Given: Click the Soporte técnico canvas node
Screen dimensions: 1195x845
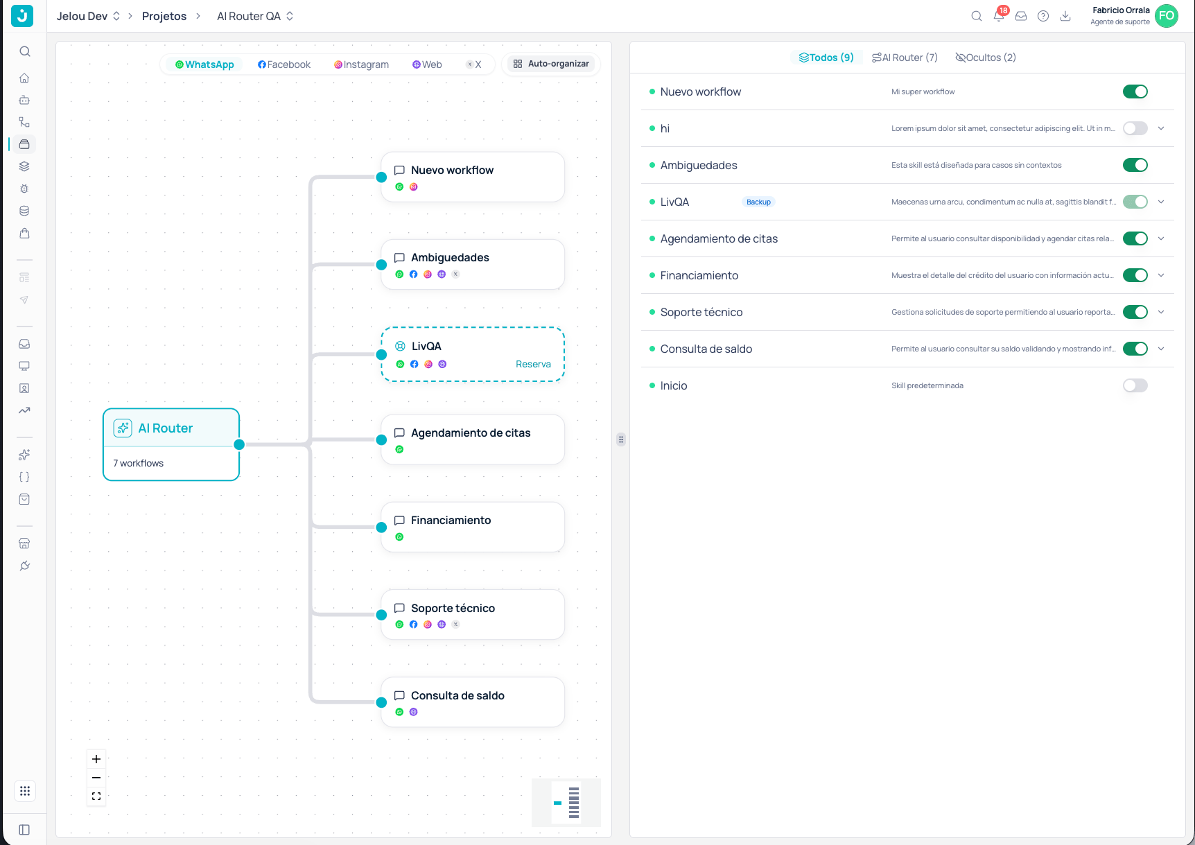Looking at the screenshot, I should 473,615.
